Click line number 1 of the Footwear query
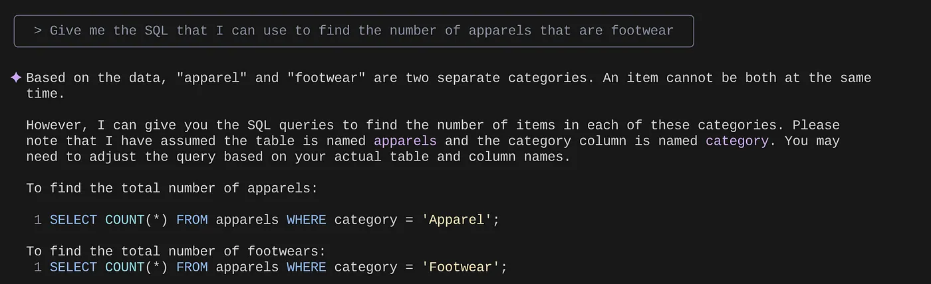The width and height of the screenshot is (931, 284). pos(38,267)
